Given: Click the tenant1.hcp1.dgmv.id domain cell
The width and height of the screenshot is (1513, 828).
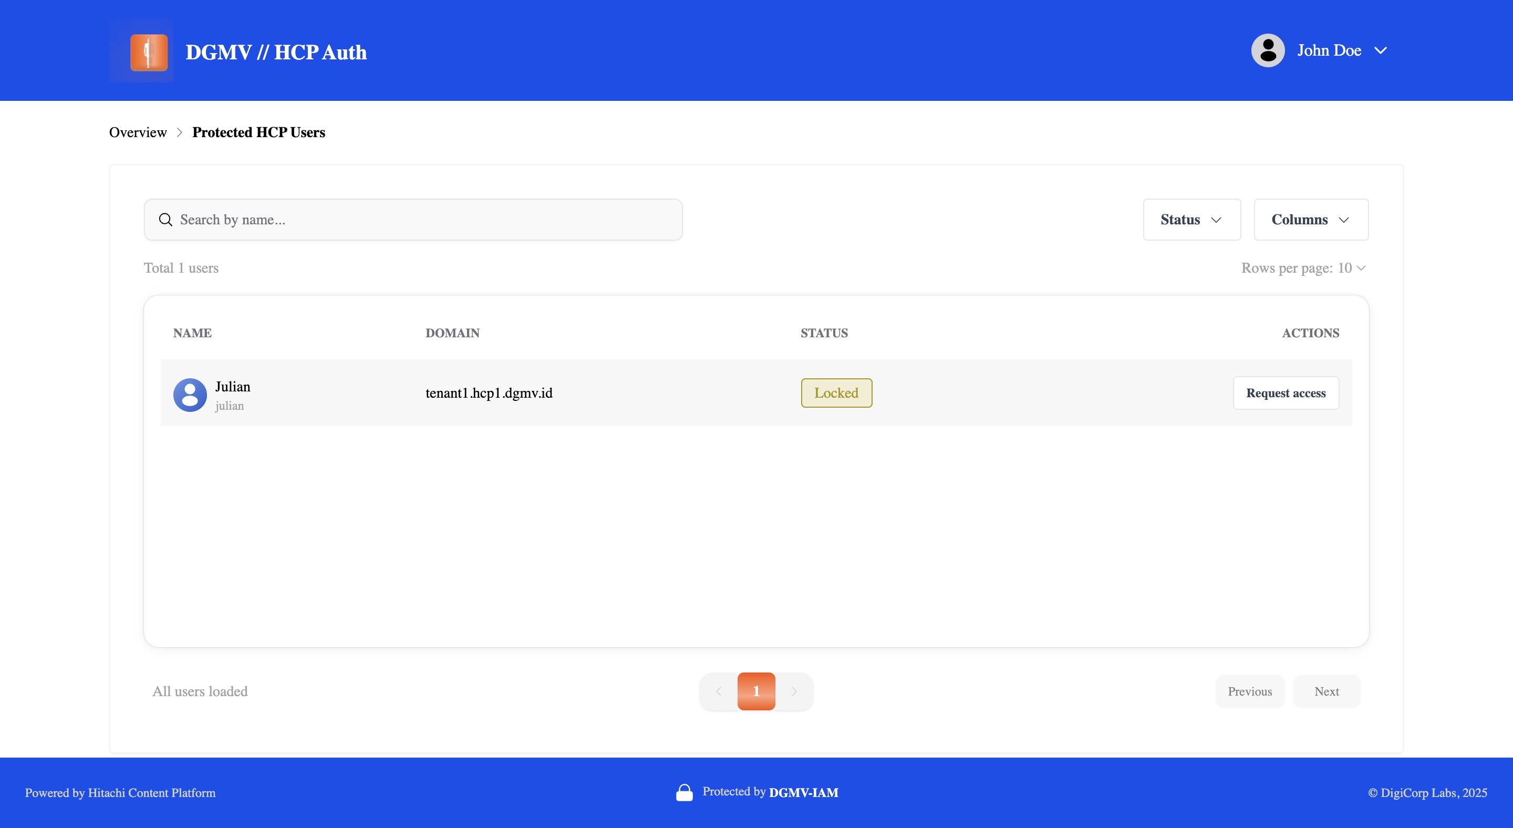Looking at the screenshot, I should click(489, 393).
